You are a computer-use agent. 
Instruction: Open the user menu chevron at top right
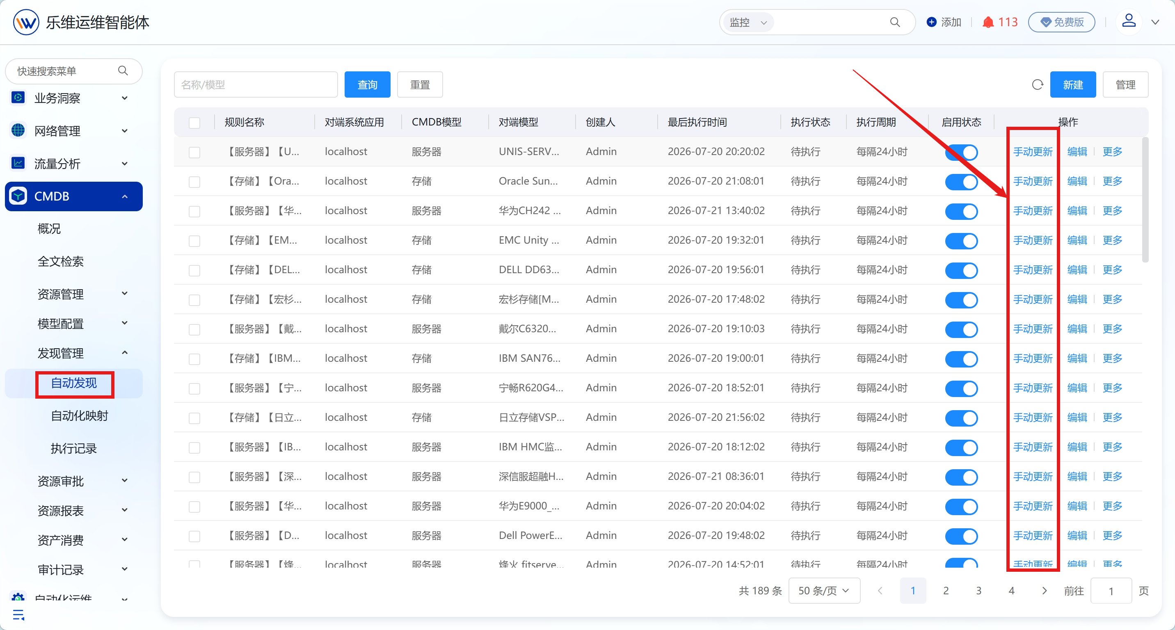[x=1155, y=22]
